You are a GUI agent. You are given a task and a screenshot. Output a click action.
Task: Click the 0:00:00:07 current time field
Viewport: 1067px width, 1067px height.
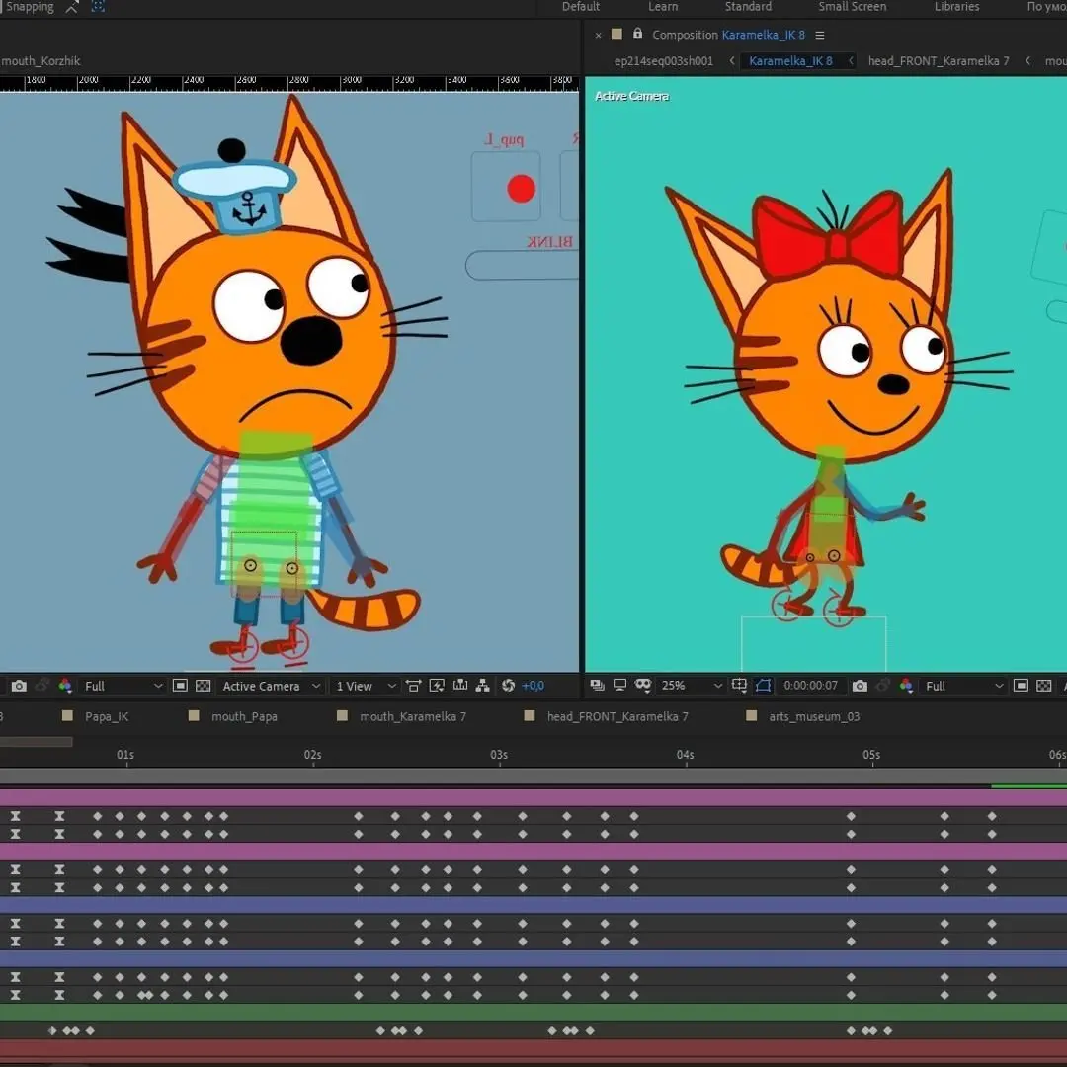click(x=810, y=686)
